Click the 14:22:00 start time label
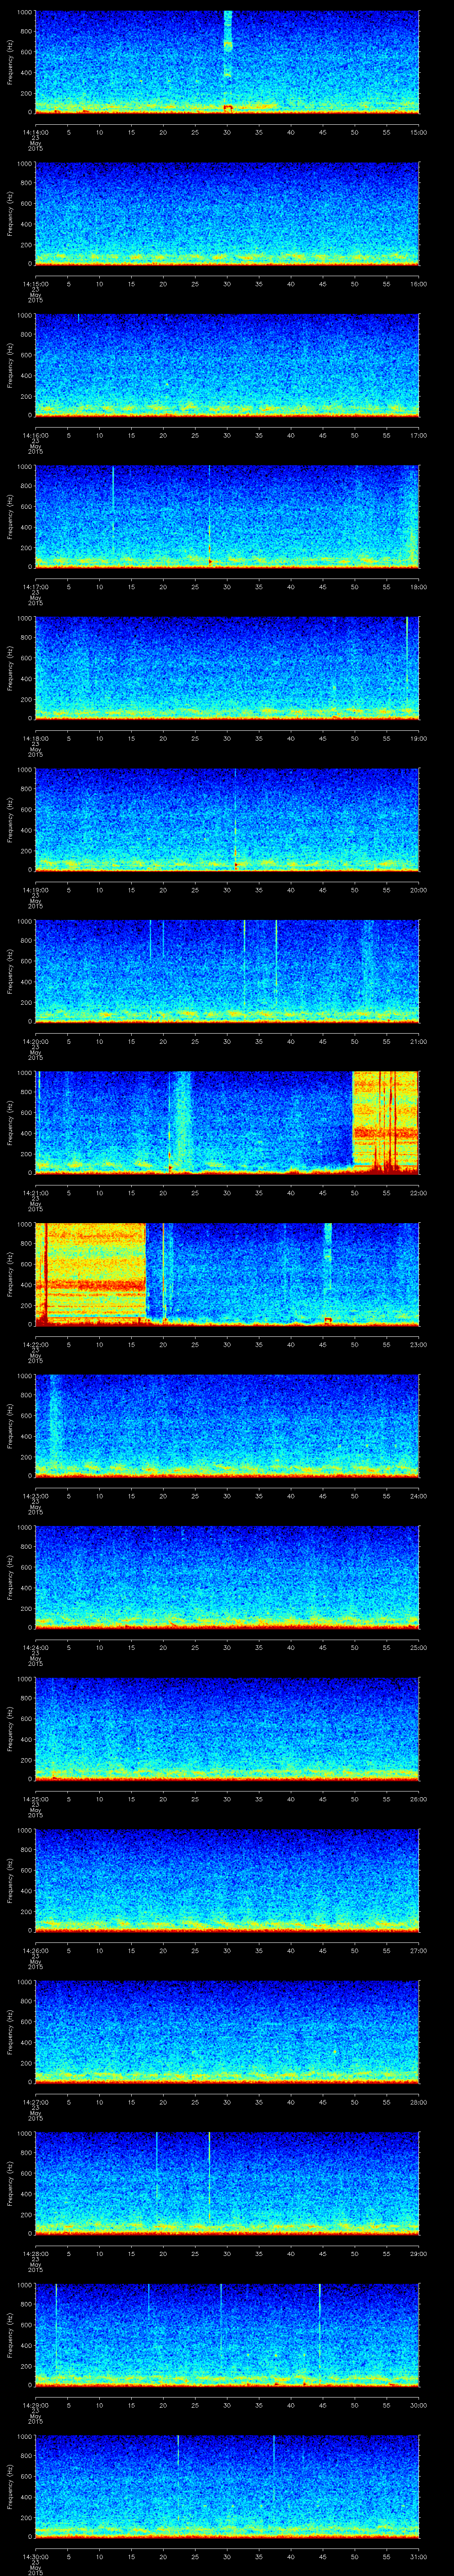Image resolution: width=454 pixels, height=2576 pixels. pos(35,1344)
